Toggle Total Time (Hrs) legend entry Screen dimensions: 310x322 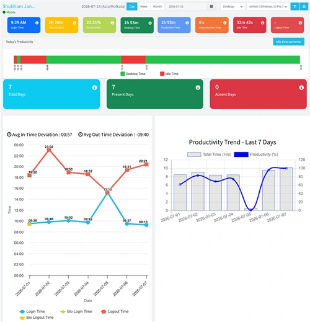[x=209, y=154]
